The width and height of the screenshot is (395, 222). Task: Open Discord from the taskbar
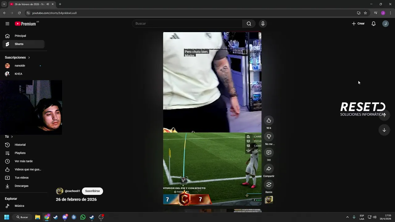65,217
